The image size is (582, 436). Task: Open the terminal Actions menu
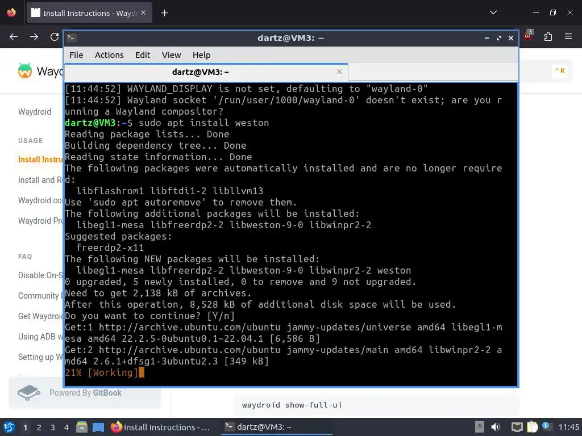pos(109,55)
